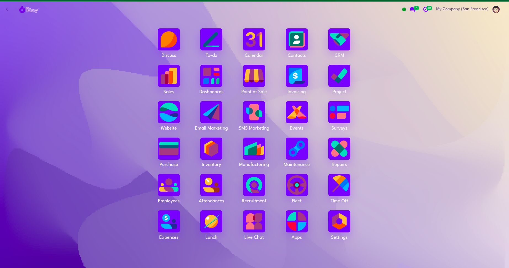Open the Settings app

pos(339,221)
